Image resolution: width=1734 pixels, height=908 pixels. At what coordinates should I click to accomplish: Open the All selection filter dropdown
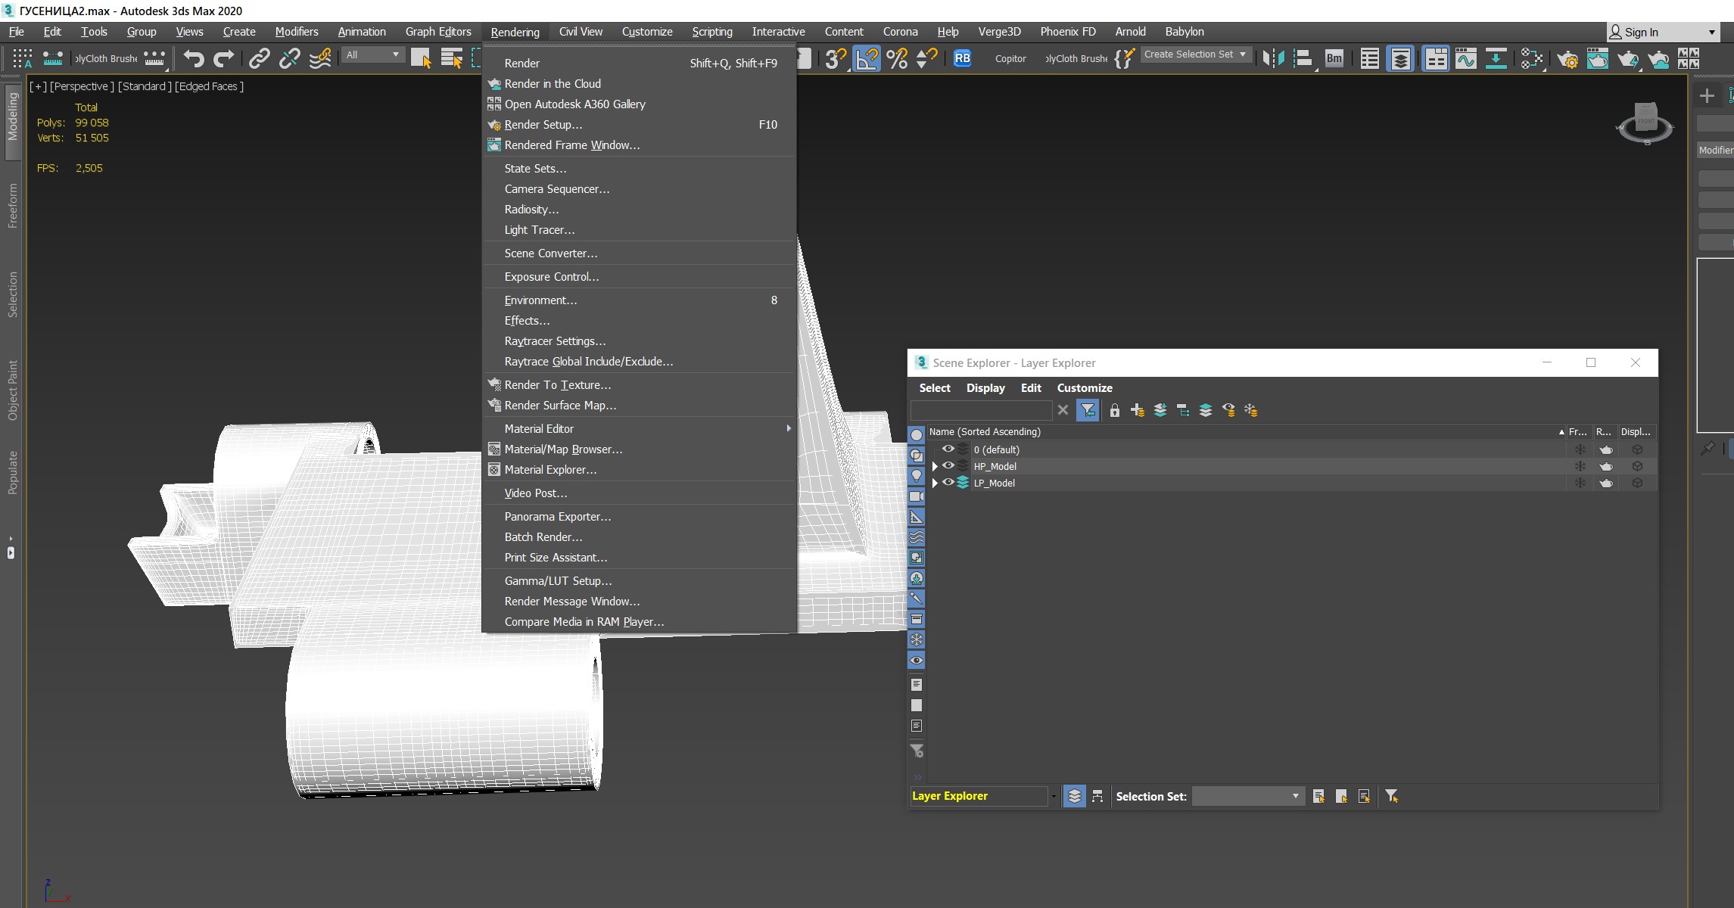point(373,54)
